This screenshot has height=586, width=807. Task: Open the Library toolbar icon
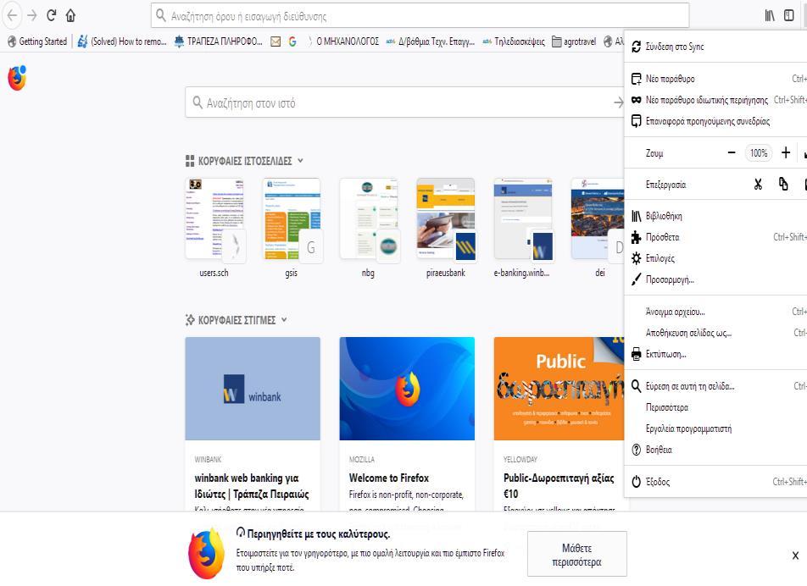(770, 15)
